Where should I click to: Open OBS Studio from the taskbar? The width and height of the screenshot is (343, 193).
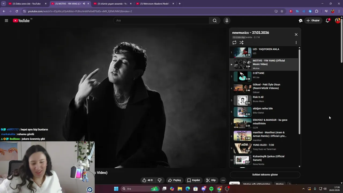[x=227, y=189]
